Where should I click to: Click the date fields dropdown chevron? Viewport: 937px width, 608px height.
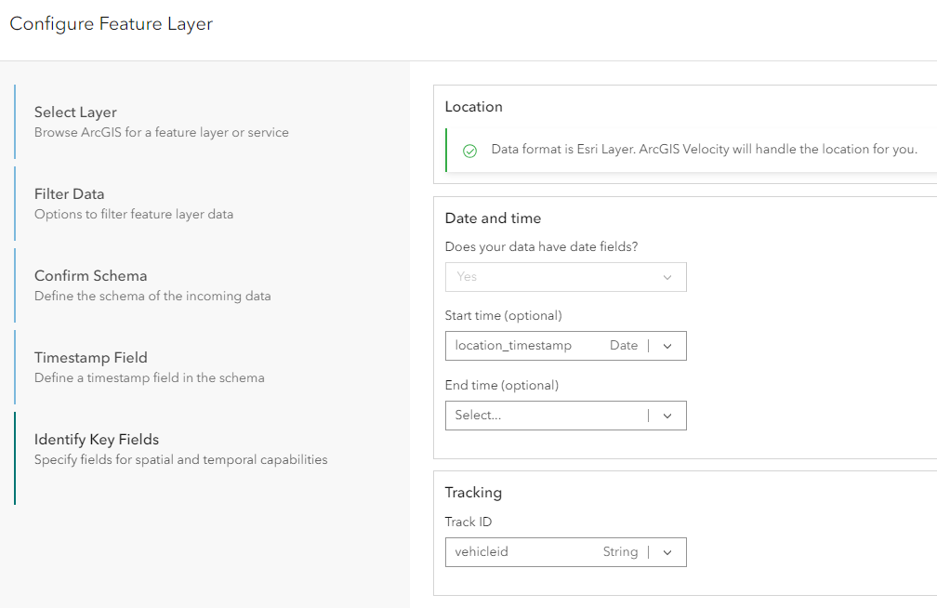(x=667, y=276)
